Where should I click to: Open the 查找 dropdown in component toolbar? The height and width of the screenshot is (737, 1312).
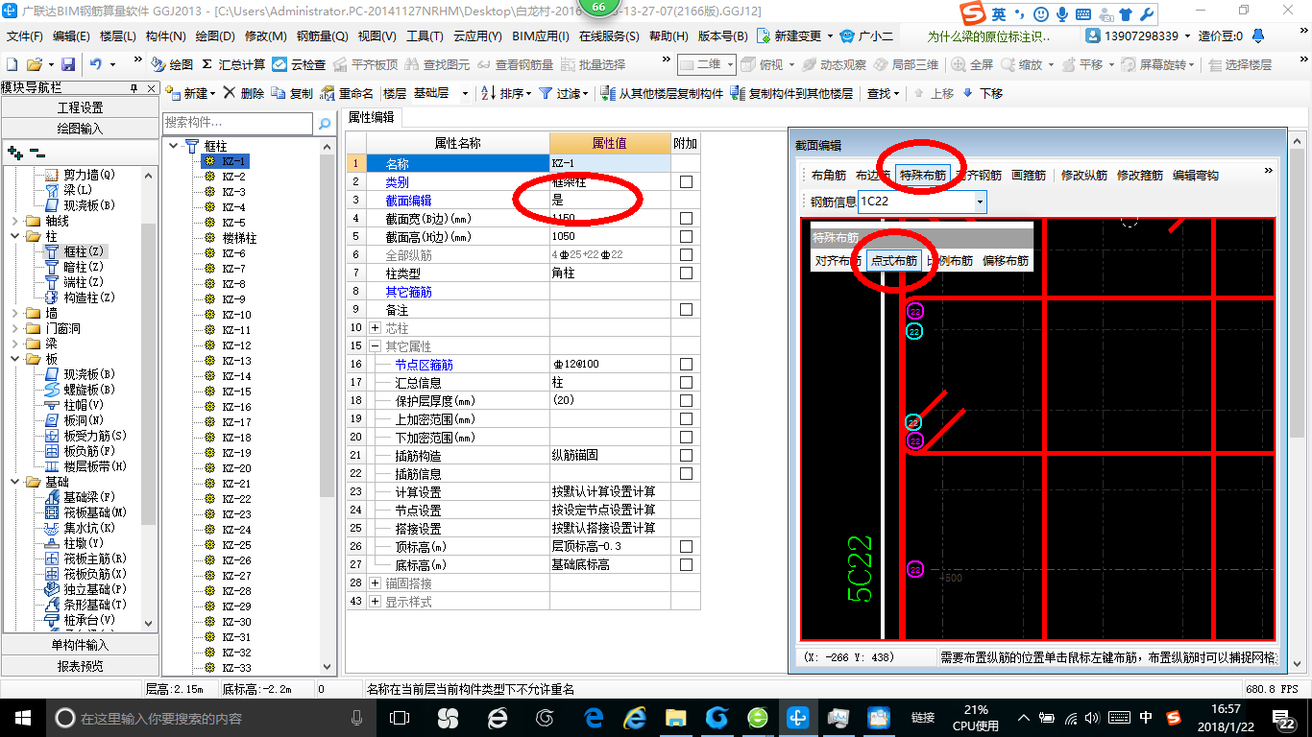(x=883, y=93)
